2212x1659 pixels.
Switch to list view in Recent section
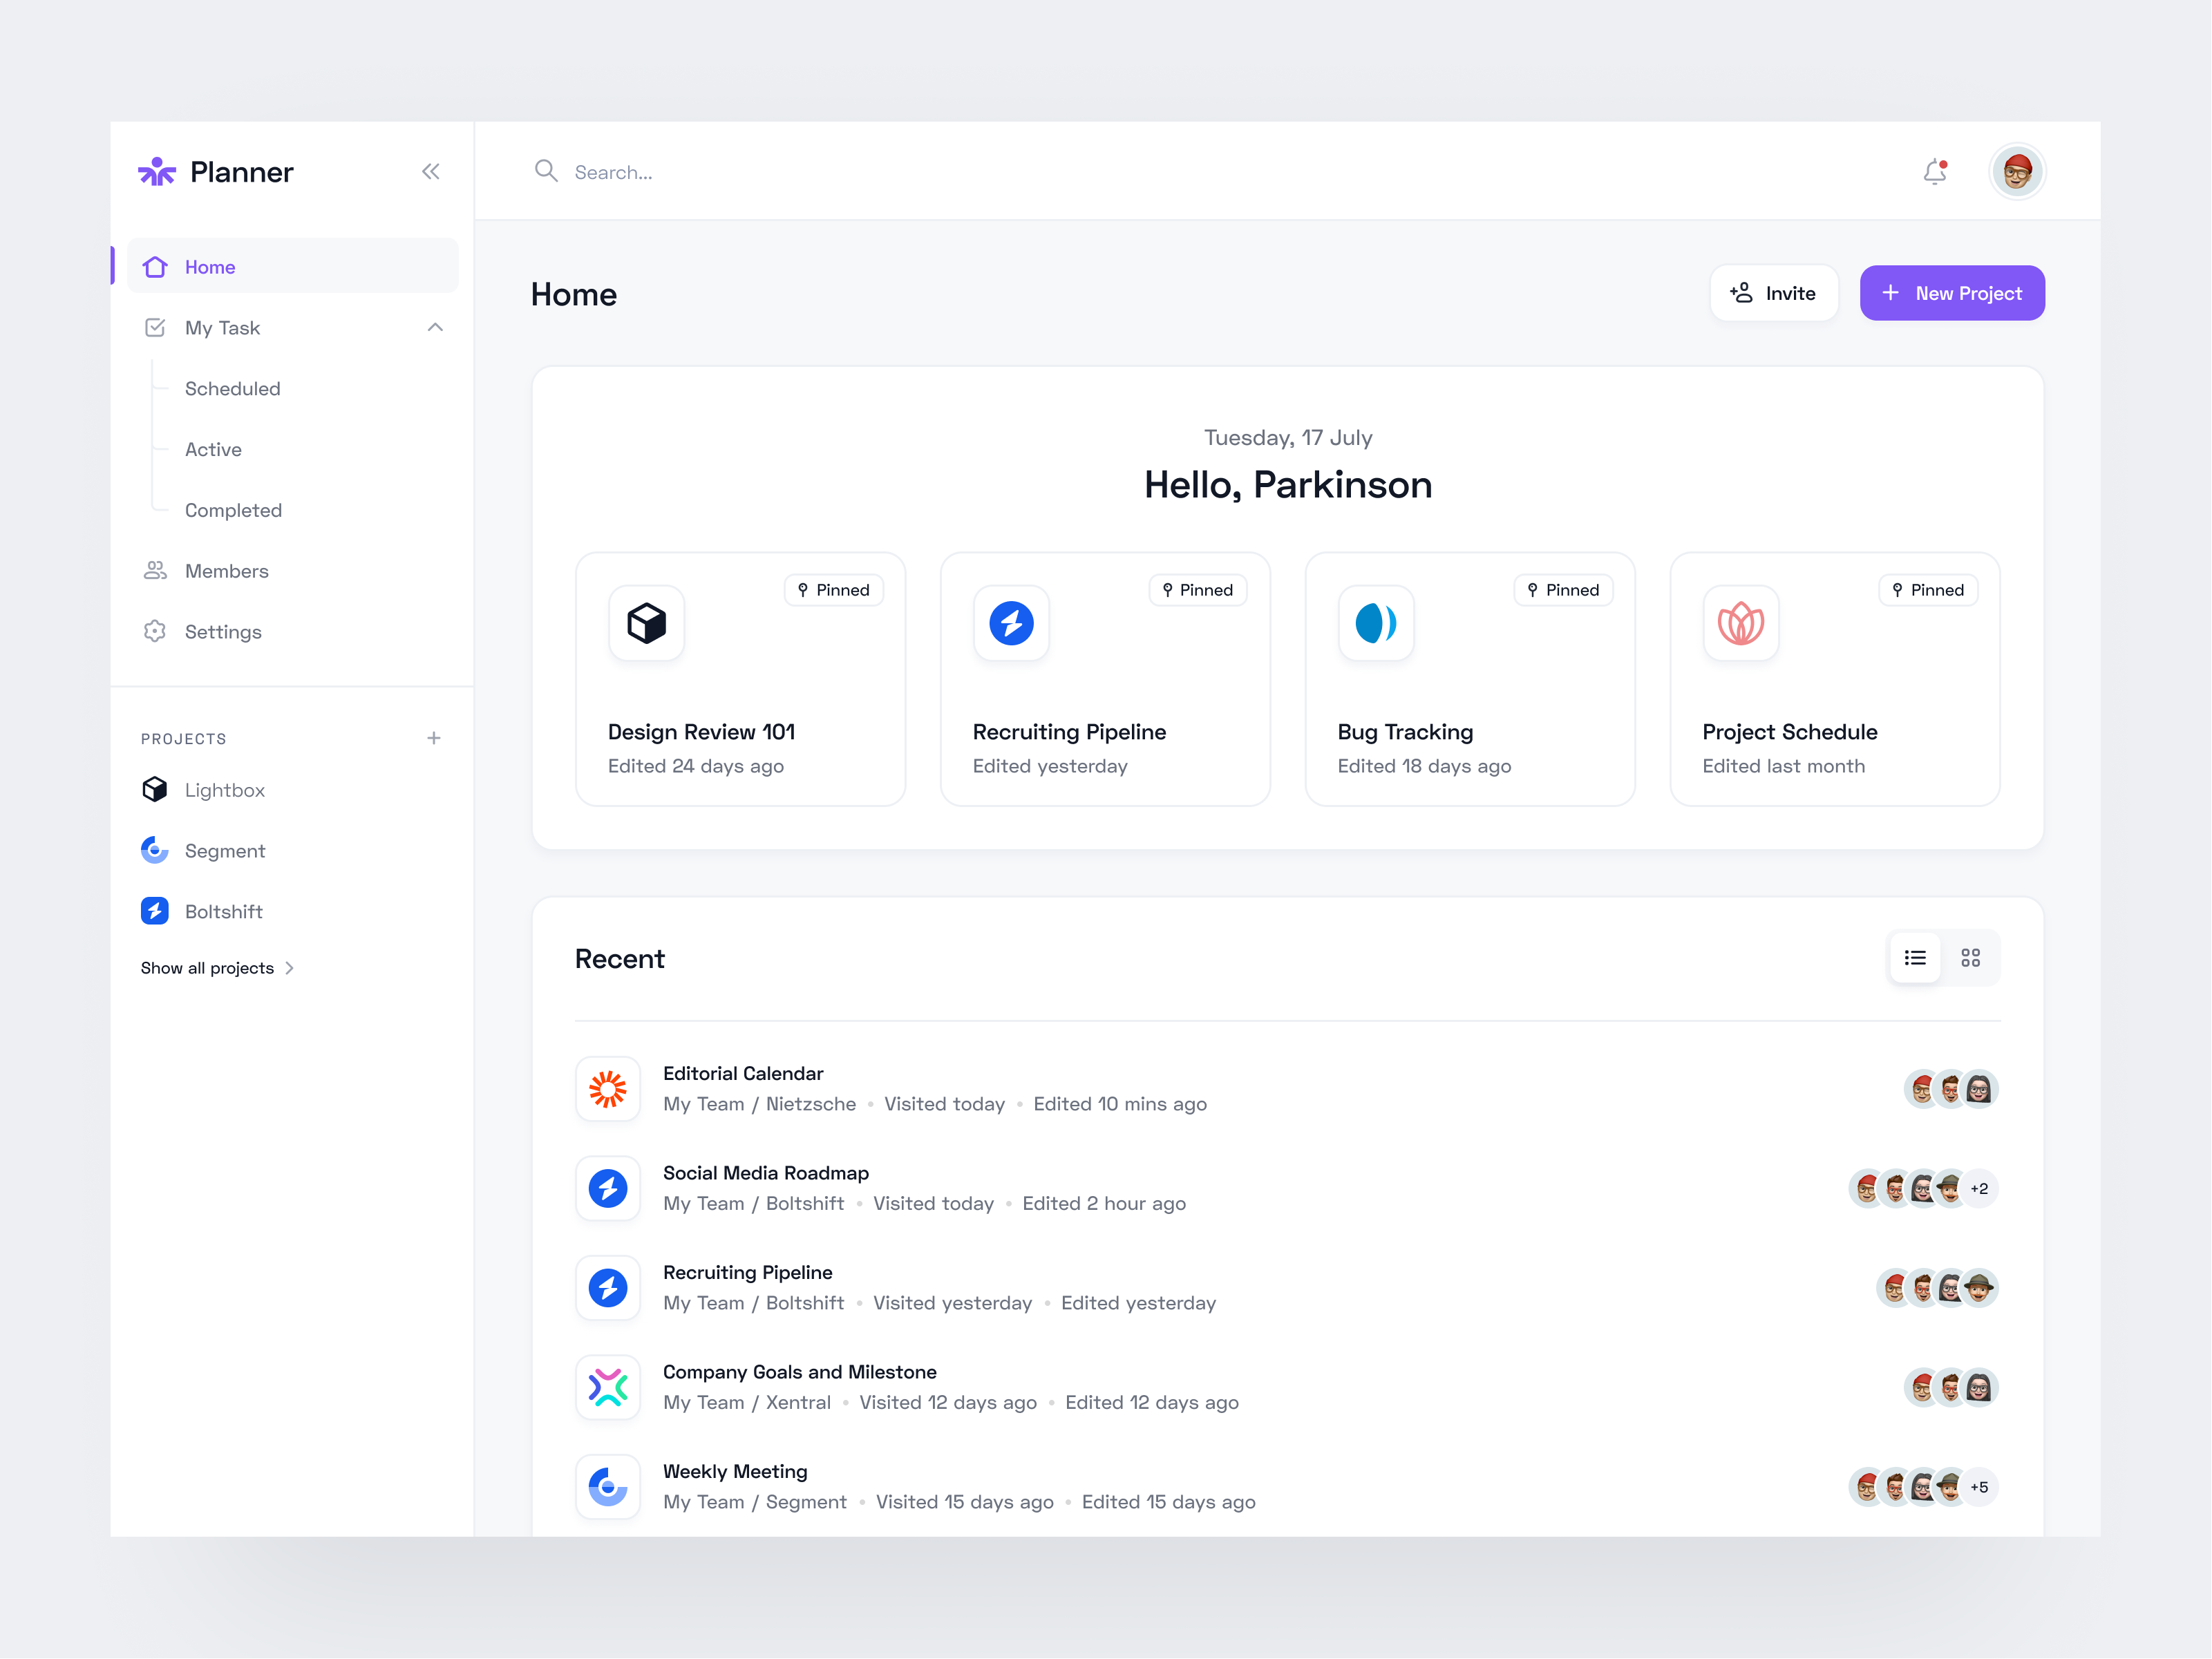(1916, 957)
